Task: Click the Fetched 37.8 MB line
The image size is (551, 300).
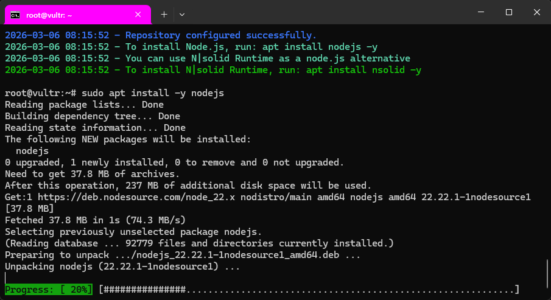Action: (104, 220)
